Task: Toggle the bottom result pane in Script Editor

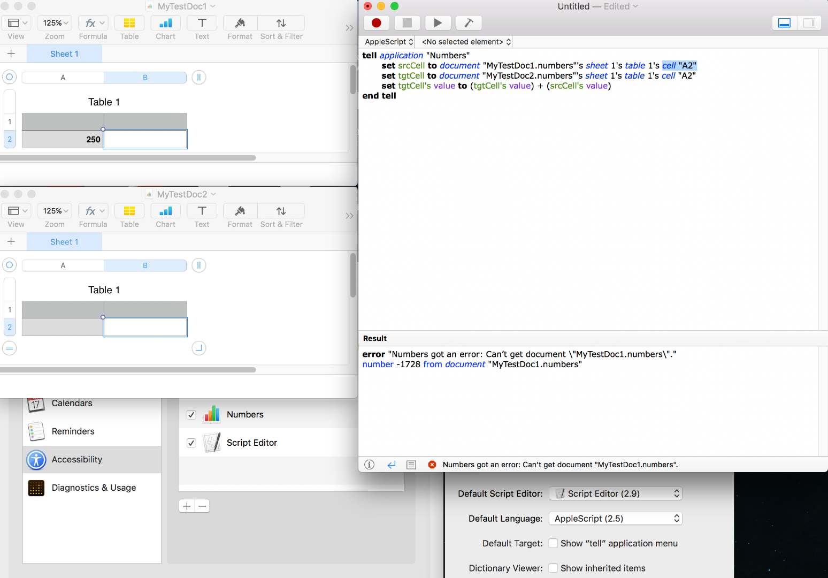Action: pos(784,23)
